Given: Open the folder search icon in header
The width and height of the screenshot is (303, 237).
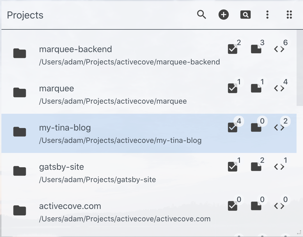Looking at the screenshot, I should (245, 15).
